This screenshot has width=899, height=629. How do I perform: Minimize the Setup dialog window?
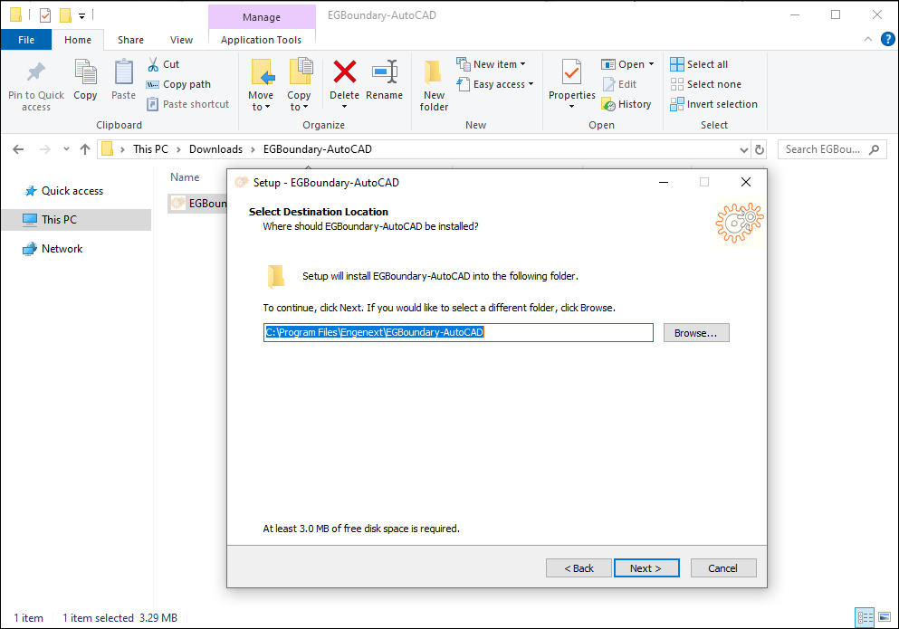tap(664, 182)
